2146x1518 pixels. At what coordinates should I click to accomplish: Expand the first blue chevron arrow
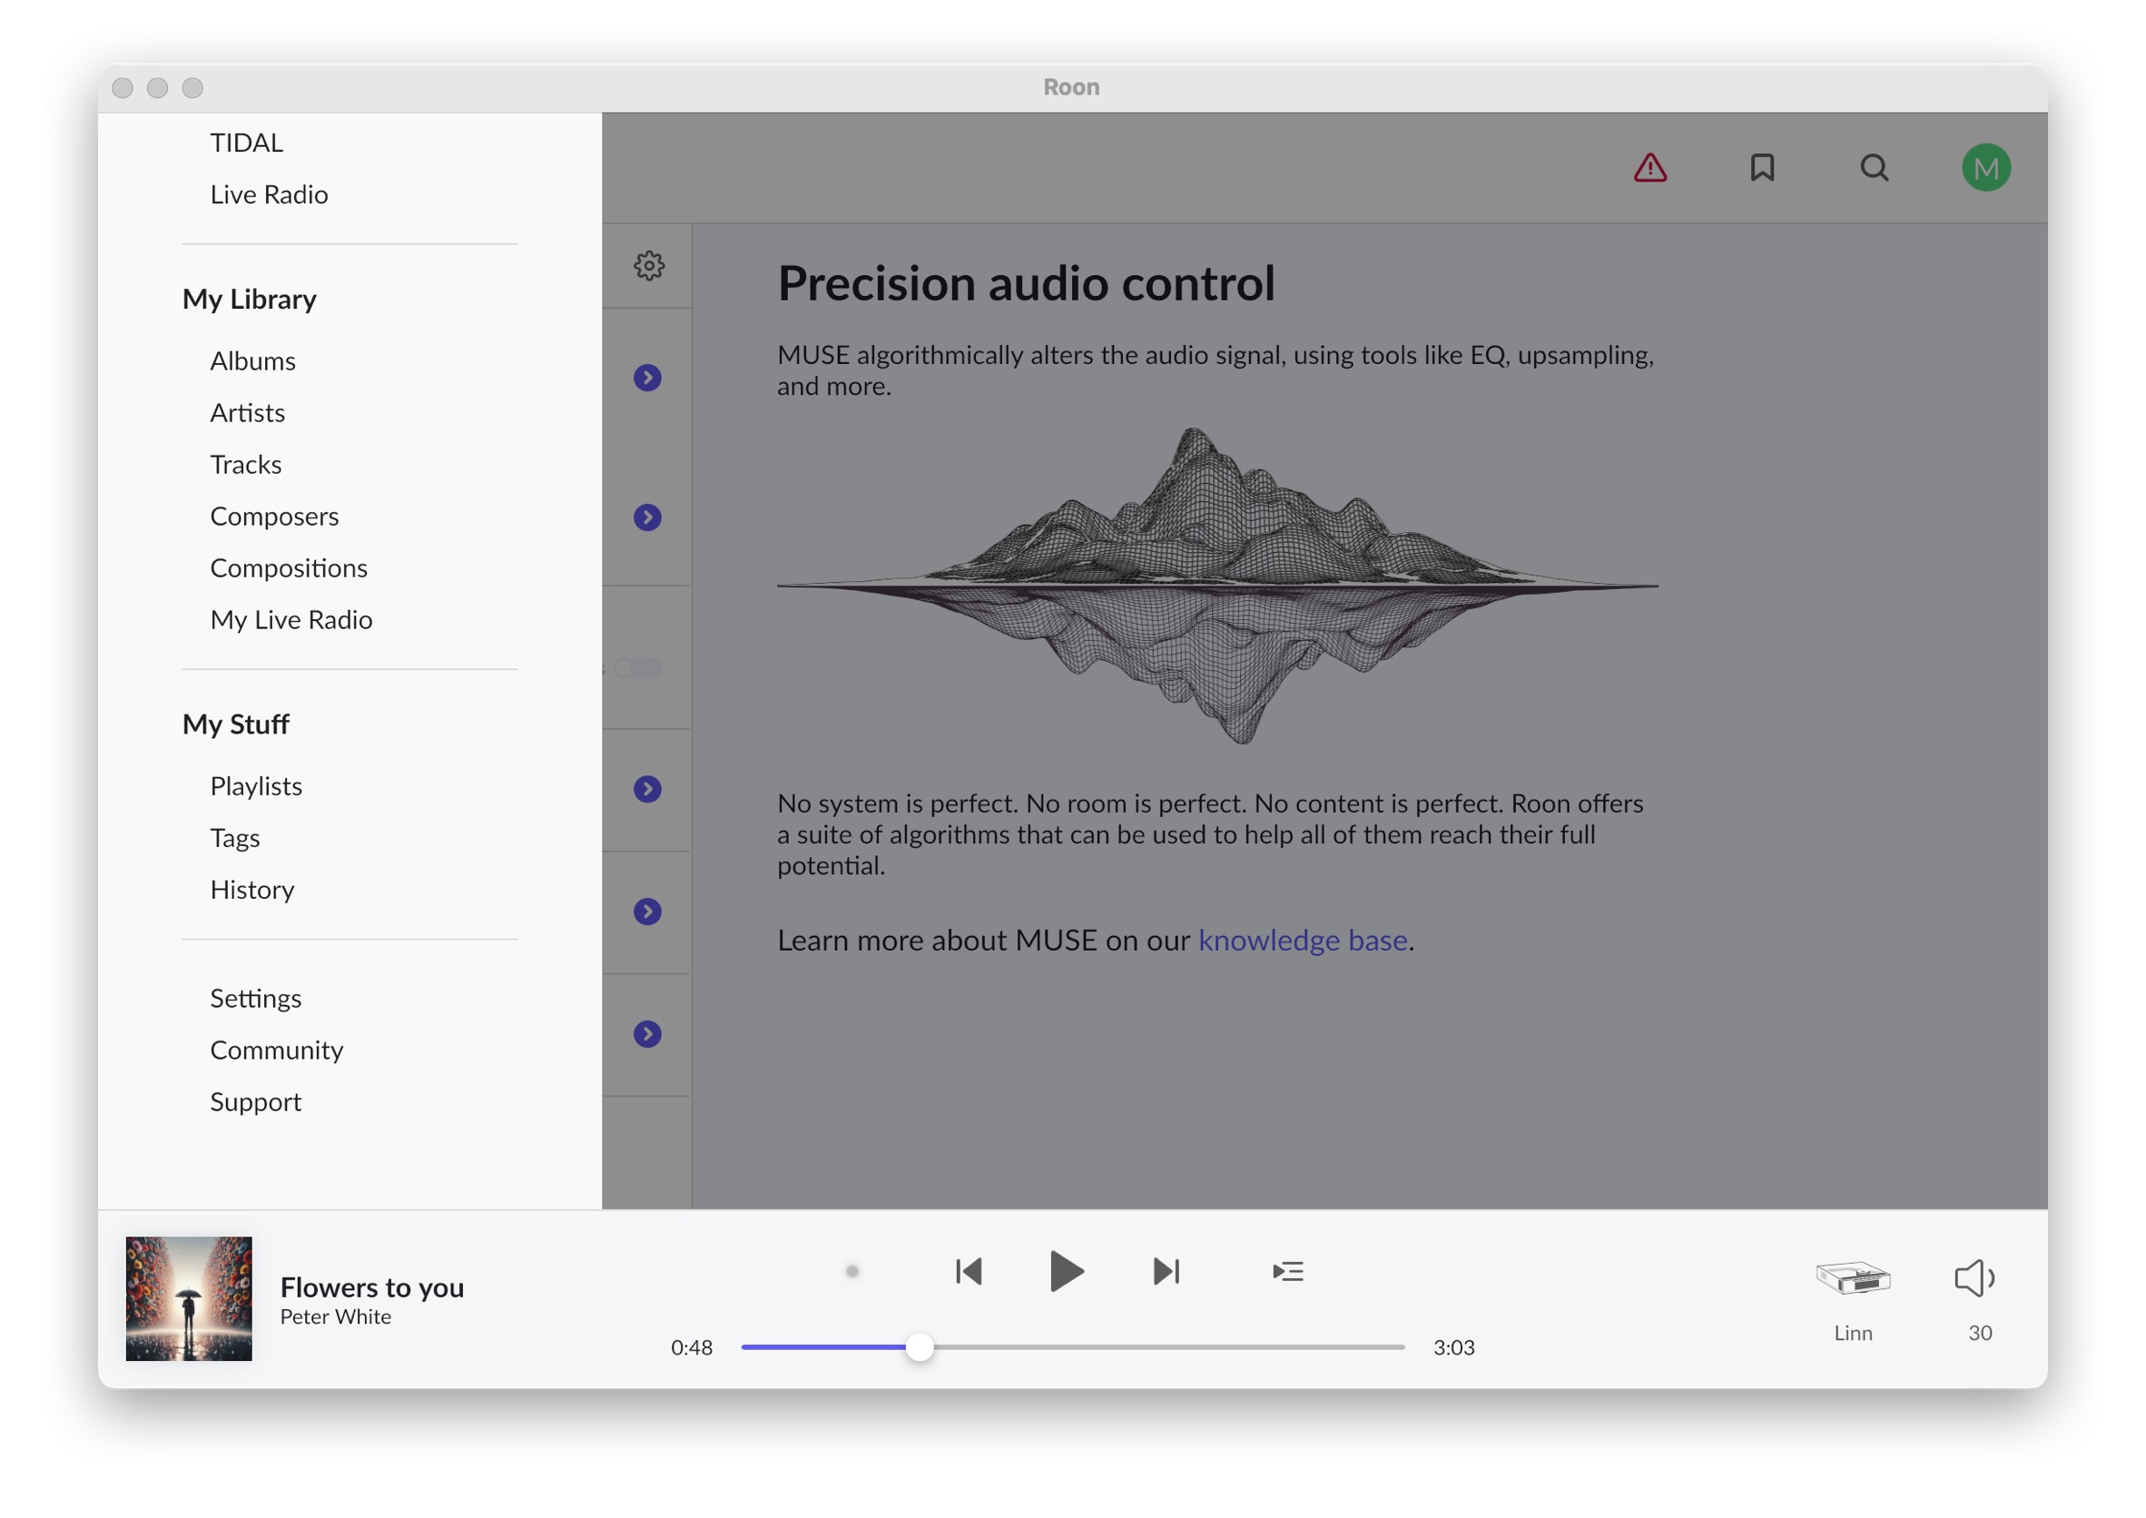click(646, 378)
